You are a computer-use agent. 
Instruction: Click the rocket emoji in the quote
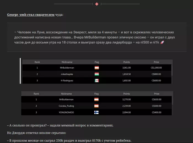(x=162, y=42)
